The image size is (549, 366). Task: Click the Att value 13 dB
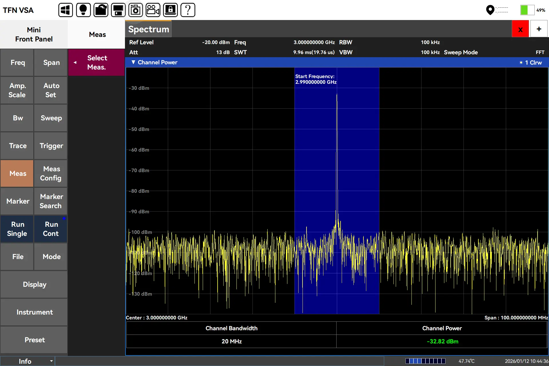(x=223, y=52)
